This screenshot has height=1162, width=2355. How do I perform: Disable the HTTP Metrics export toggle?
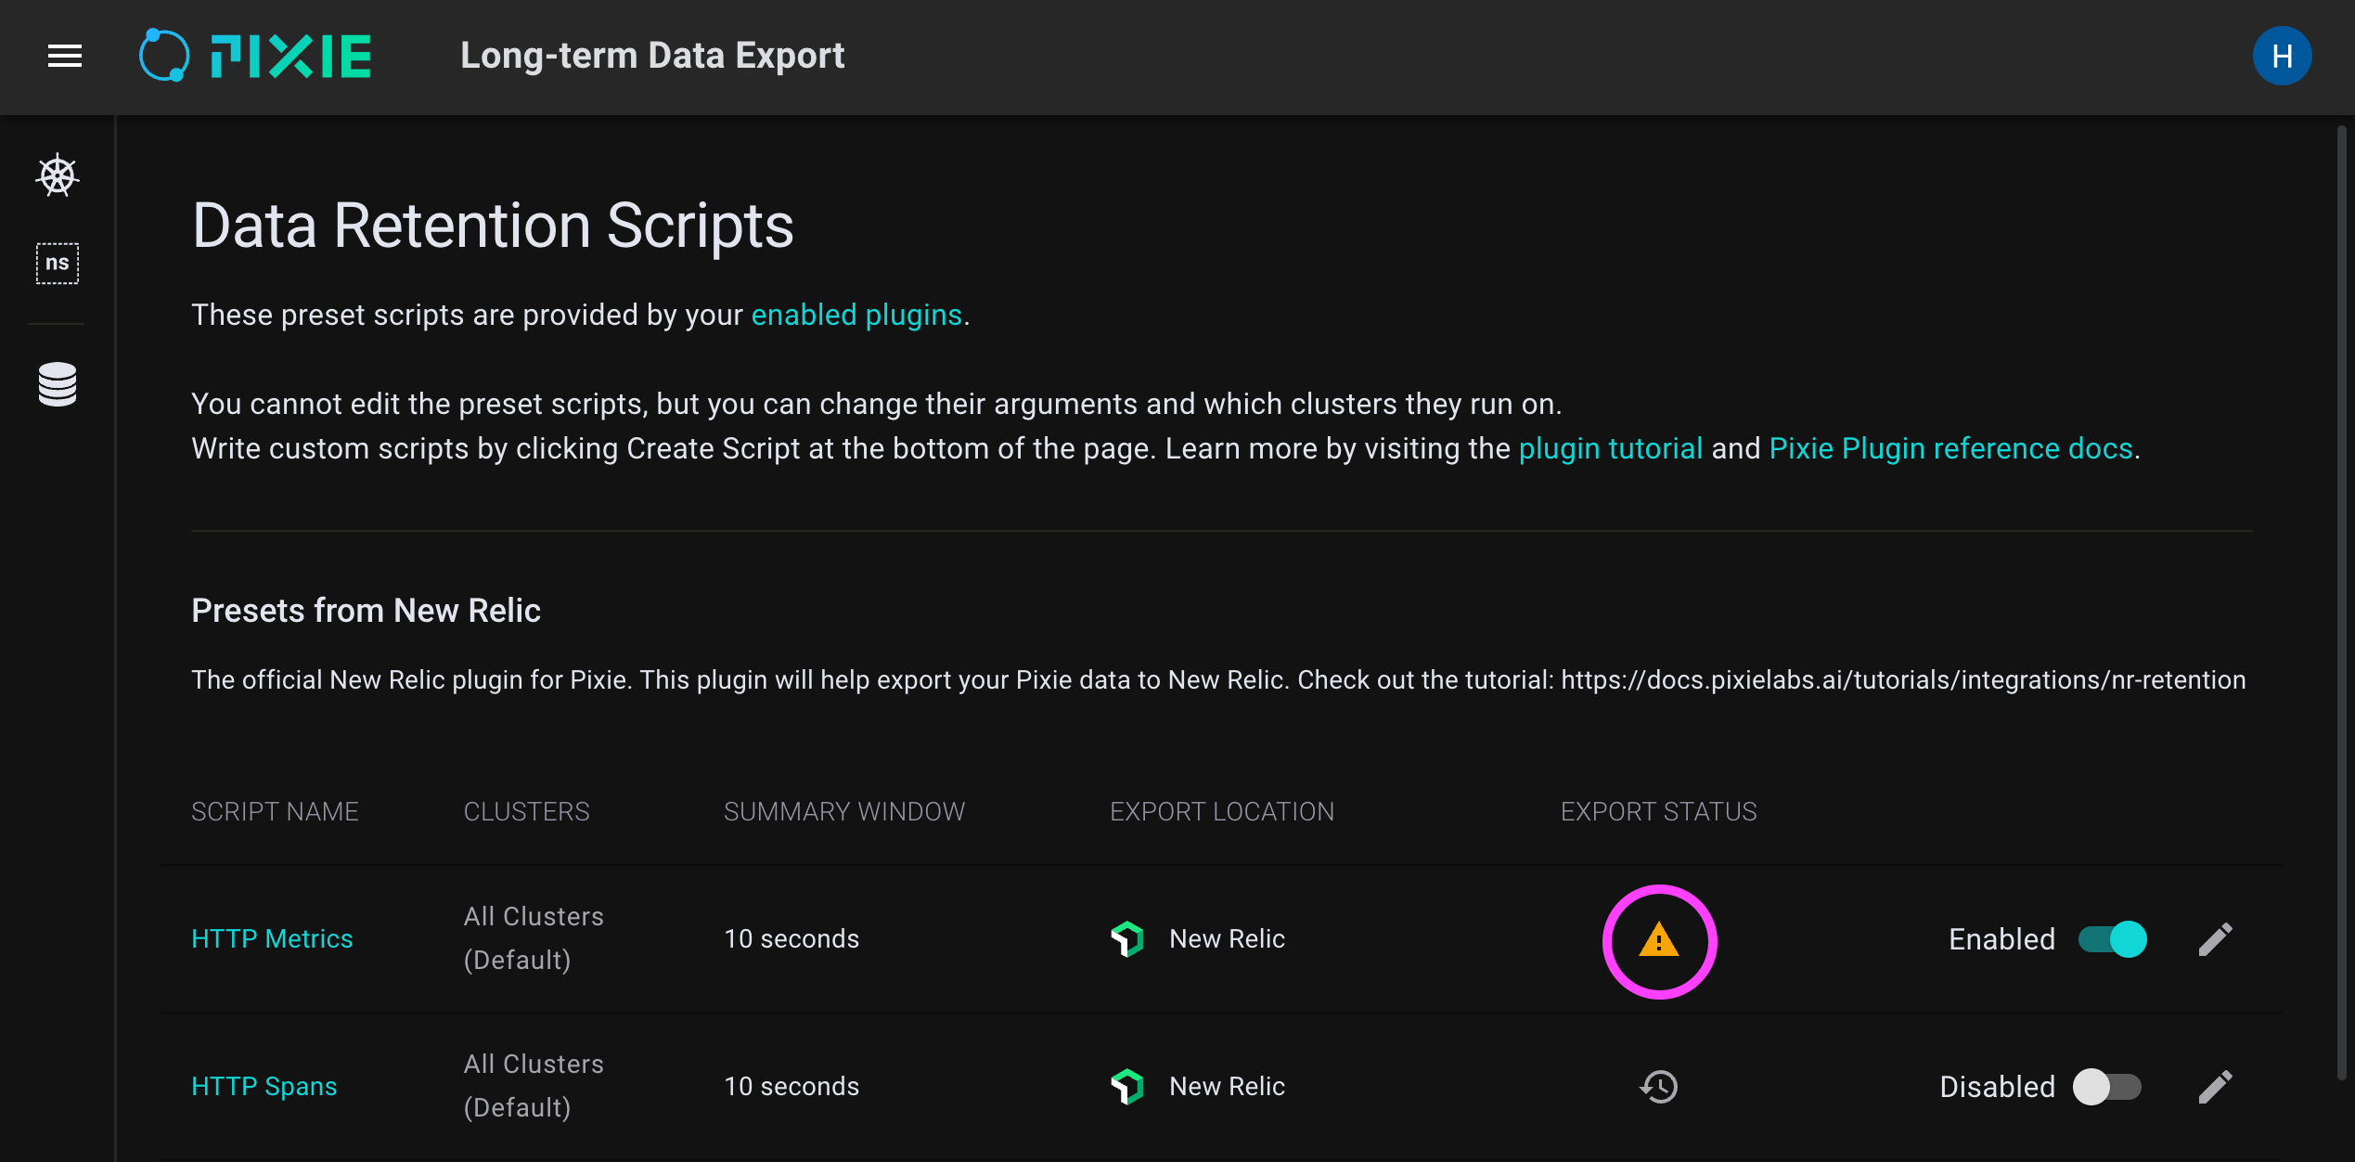click(x=2113, y=939)
